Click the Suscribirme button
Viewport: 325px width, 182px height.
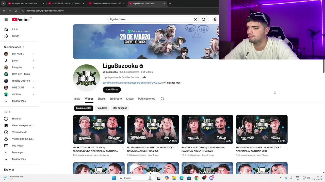tap(112, 89)
